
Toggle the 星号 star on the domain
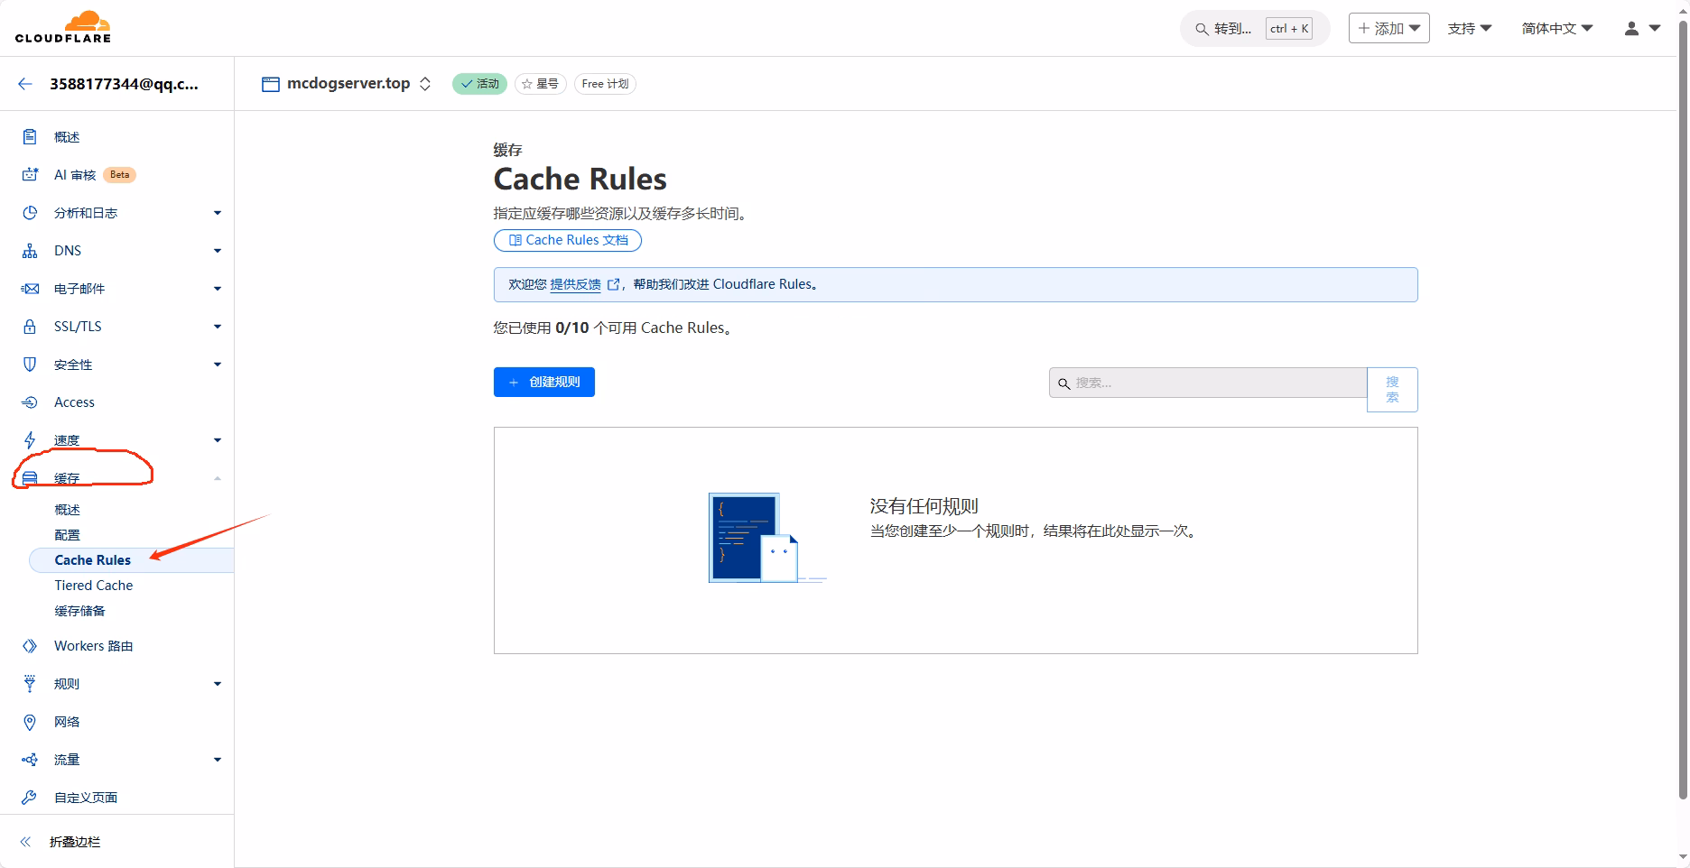point(540,84)
